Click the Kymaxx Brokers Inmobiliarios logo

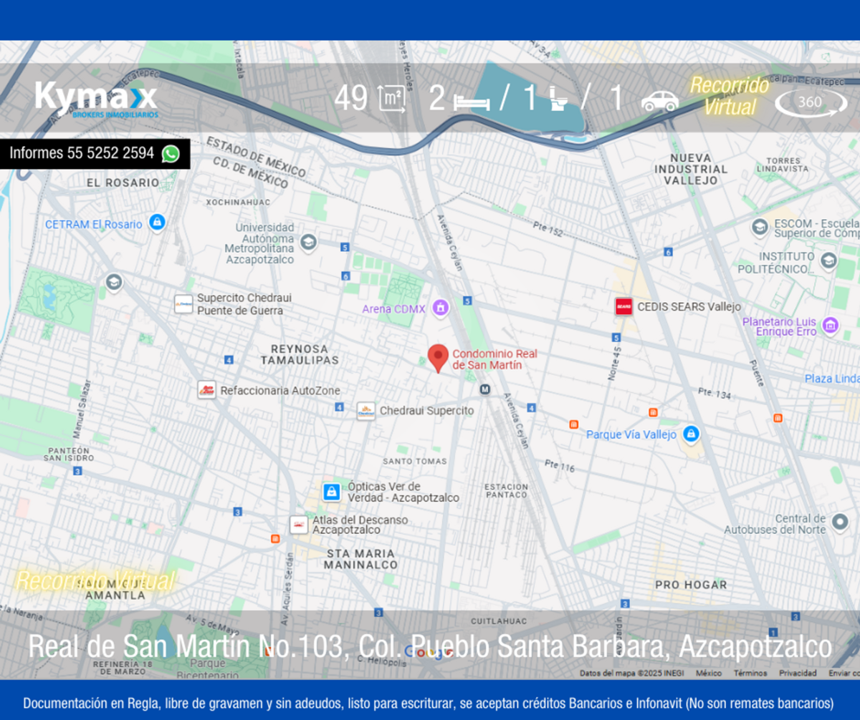[96, 99]
